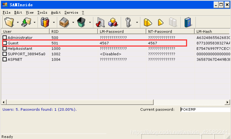The height and width of the screenshot is (139, 231).
Task: Click the LM-Hash starting E75476997F7CEC
Action: point(213,48)
